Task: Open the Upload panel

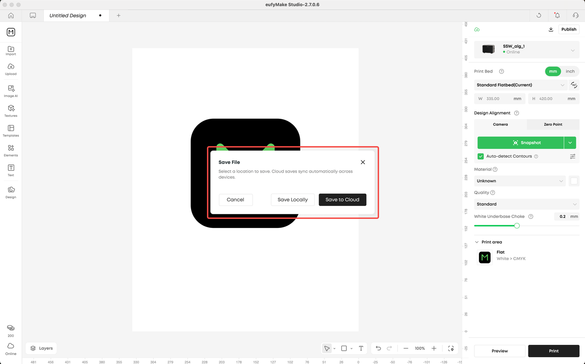Action: coord(11,69)
